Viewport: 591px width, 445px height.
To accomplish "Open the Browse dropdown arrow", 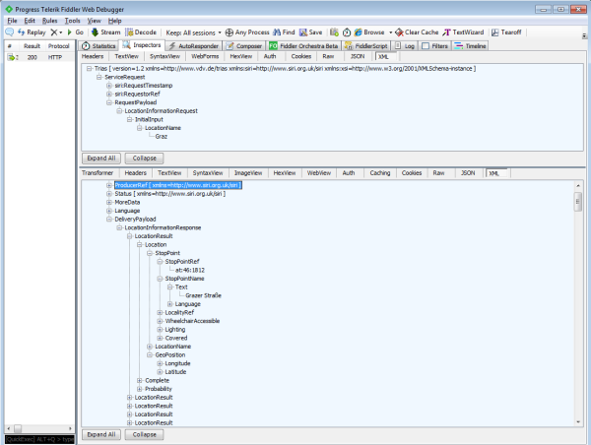I will (390, 32).
